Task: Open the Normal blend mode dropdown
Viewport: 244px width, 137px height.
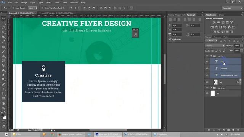Action: 215,46
